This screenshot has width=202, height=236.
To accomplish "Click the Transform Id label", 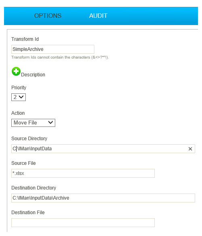I will coord(25,39).
